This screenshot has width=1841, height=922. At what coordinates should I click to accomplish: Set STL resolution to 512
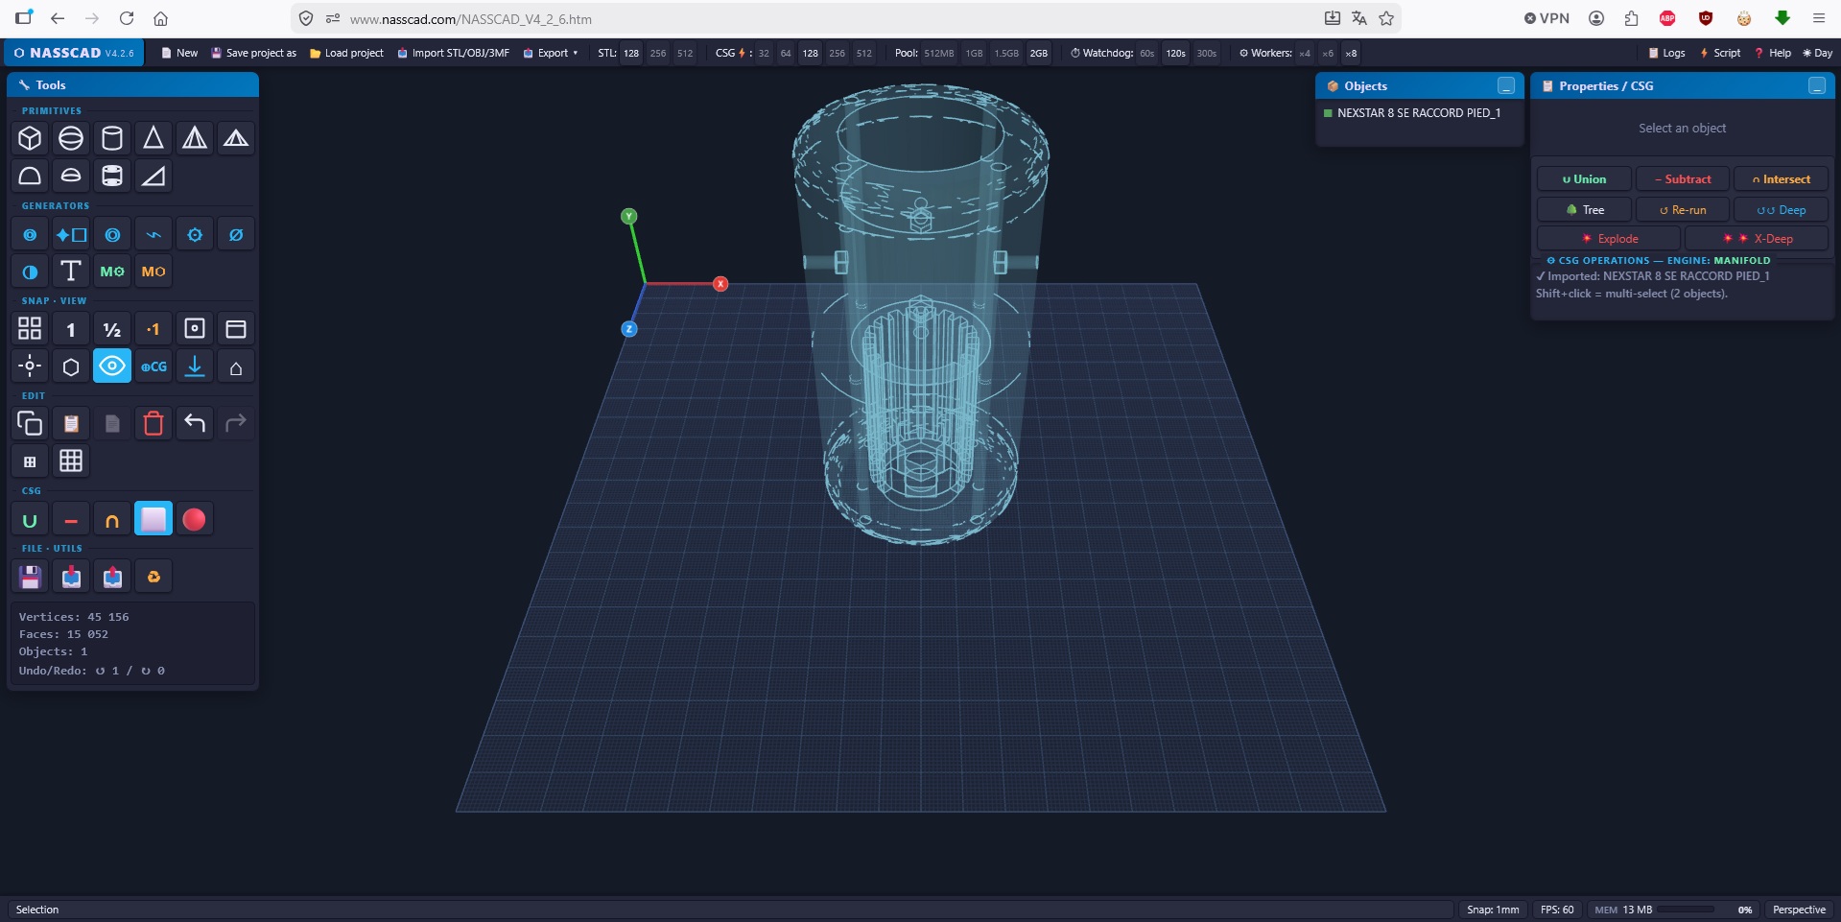coord(684,53)
